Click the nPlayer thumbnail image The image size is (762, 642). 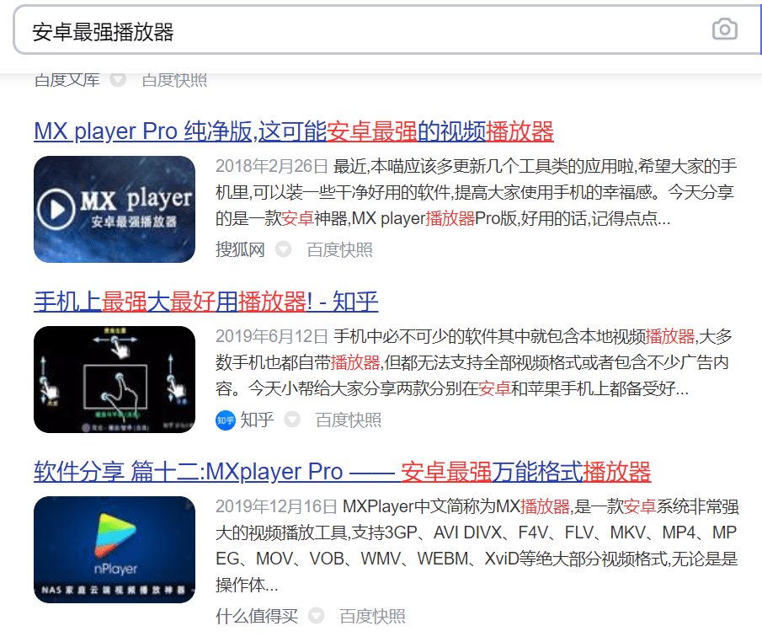point(115,549)
